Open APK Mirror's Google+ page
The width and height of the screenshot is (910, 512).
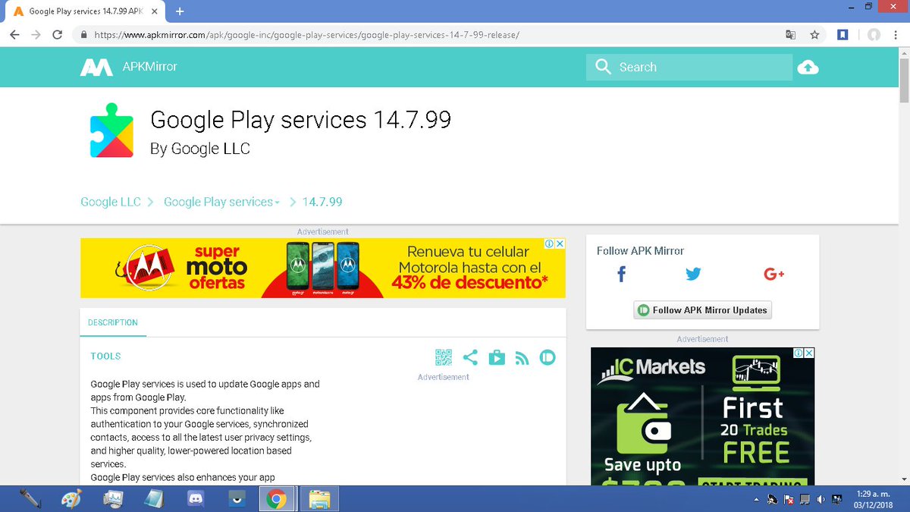(x=773, y=274)
